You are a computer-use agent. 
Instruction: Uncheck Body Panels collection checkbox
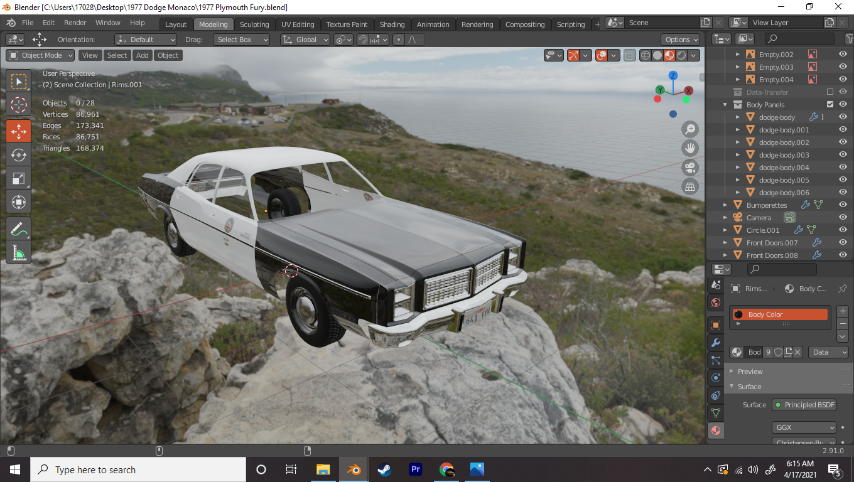830,105
